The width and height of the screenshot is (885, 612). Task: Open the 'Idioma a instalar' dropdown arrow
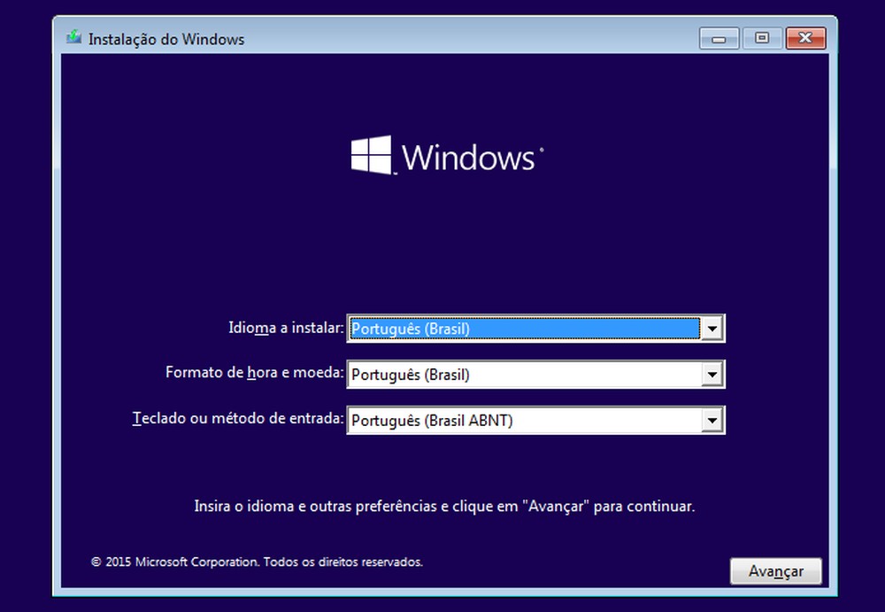(x=713, y=328)
